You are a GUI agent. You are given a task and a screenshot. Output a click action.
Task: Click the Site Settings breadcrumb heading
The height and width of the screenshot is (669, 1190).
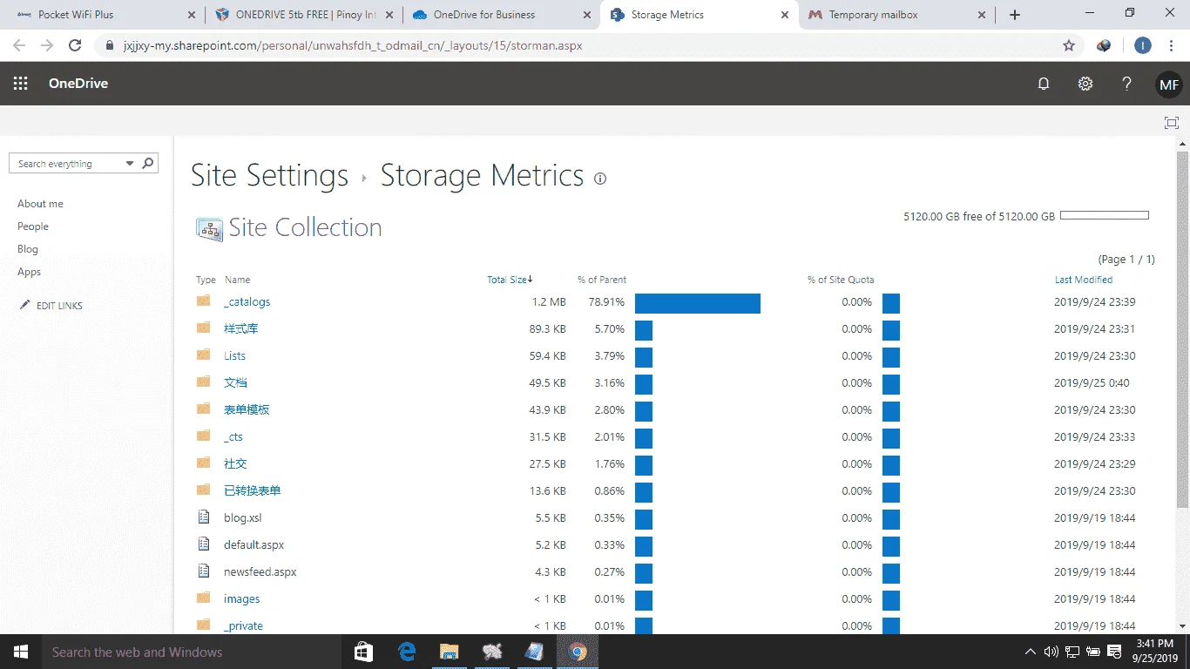point(269,175)
